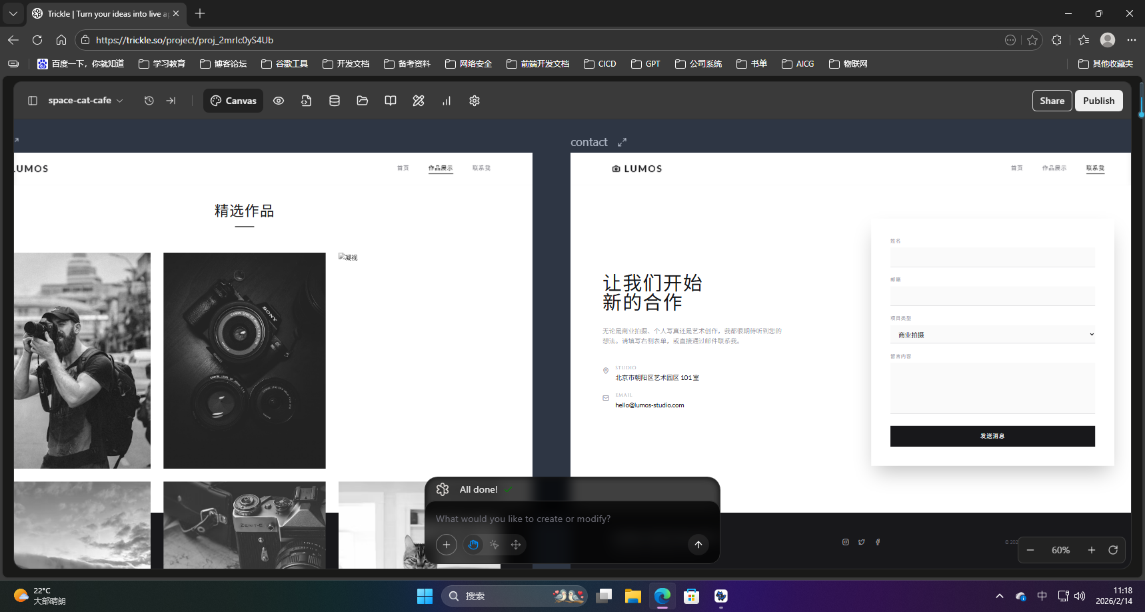Switch to the Trickle browser tab
This screenshot has width=1145, height=612.
click(103, 13)
